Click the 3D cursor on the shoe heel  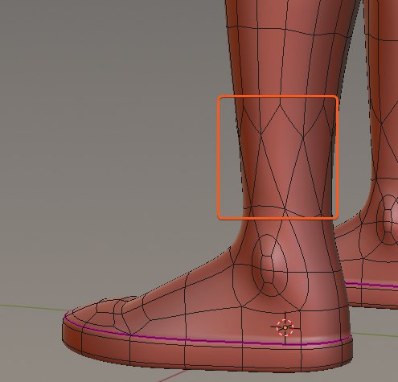click(285, 327)
